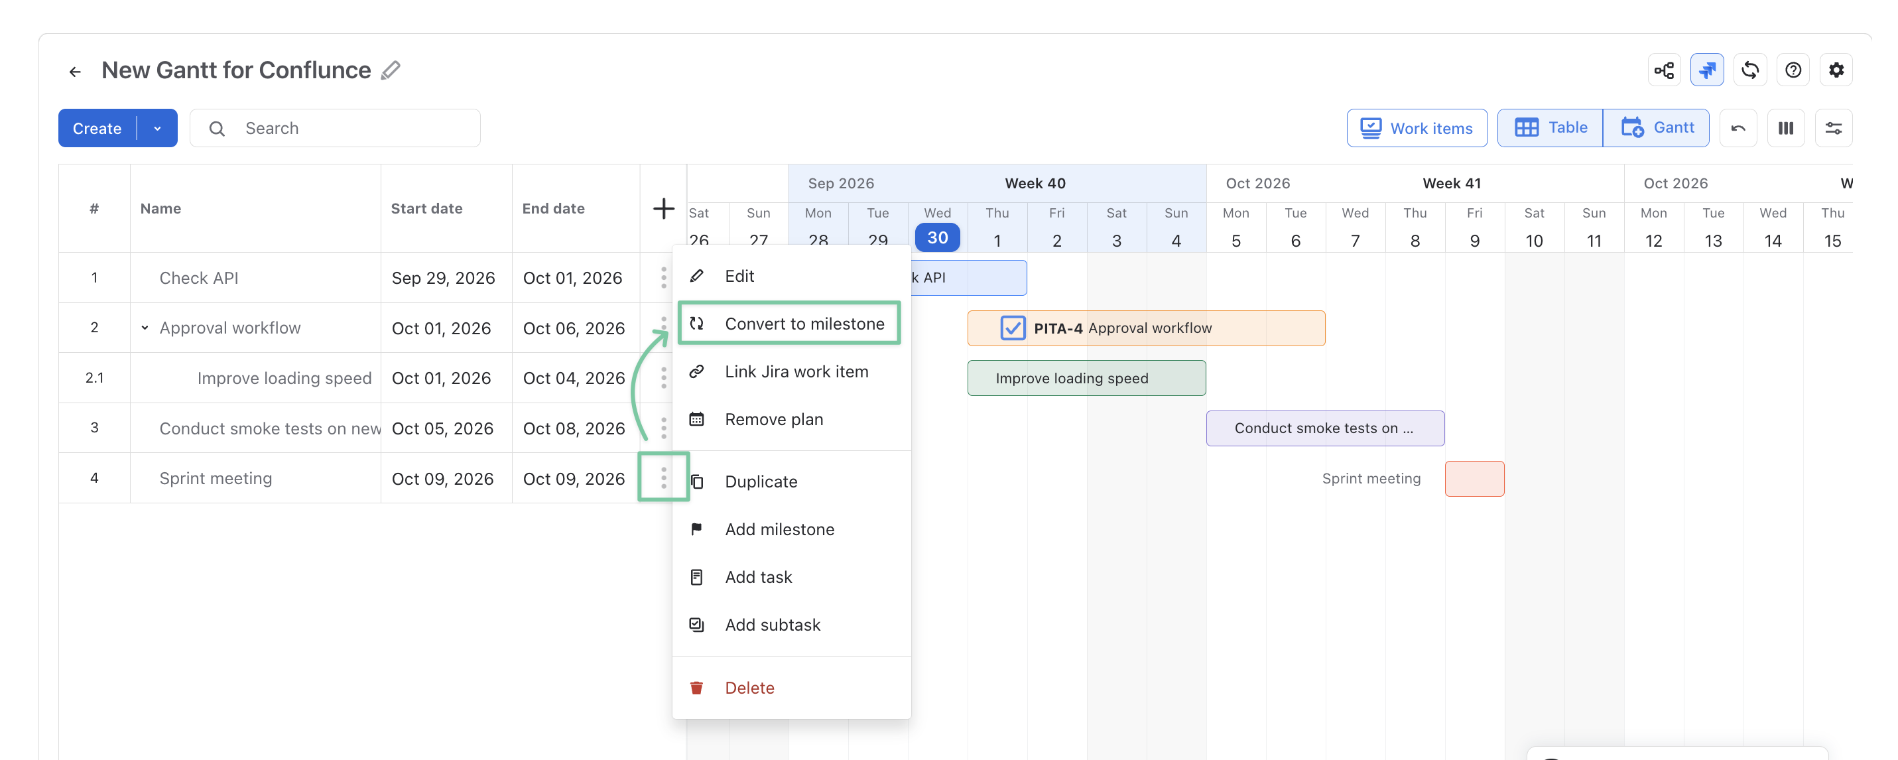Choose Add task menu entry
This screenshot has height=760, width=1898.
click(x=792, y=578)
